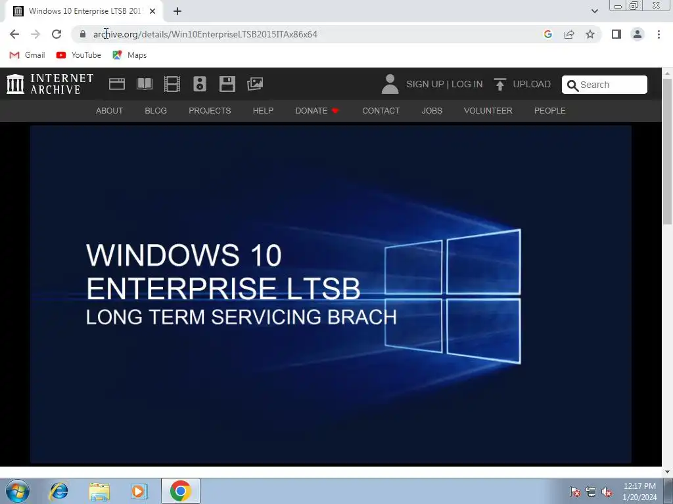
Task: Launch Internet Explorer from taskbar
Action: (x=58, y=491)
